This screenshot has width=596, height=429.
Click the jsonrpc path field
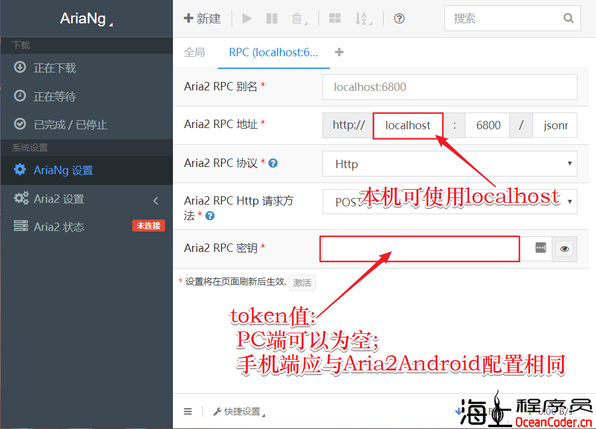(x=555, y=125)
